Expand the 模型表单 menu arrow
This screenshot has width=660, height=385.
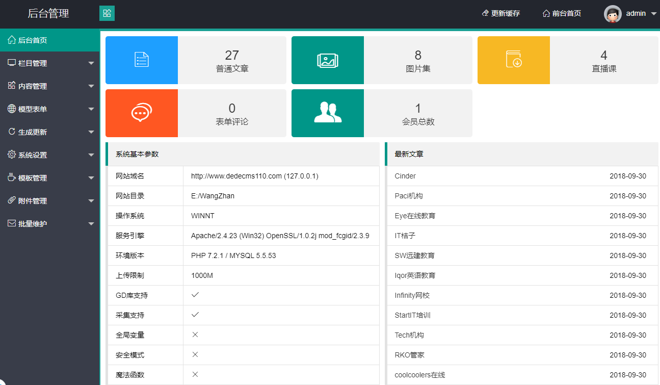tap(91, 109)
